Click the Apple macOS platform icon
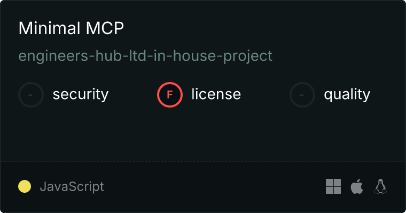Viewport: 406px width, 213px height. [357, 186]
